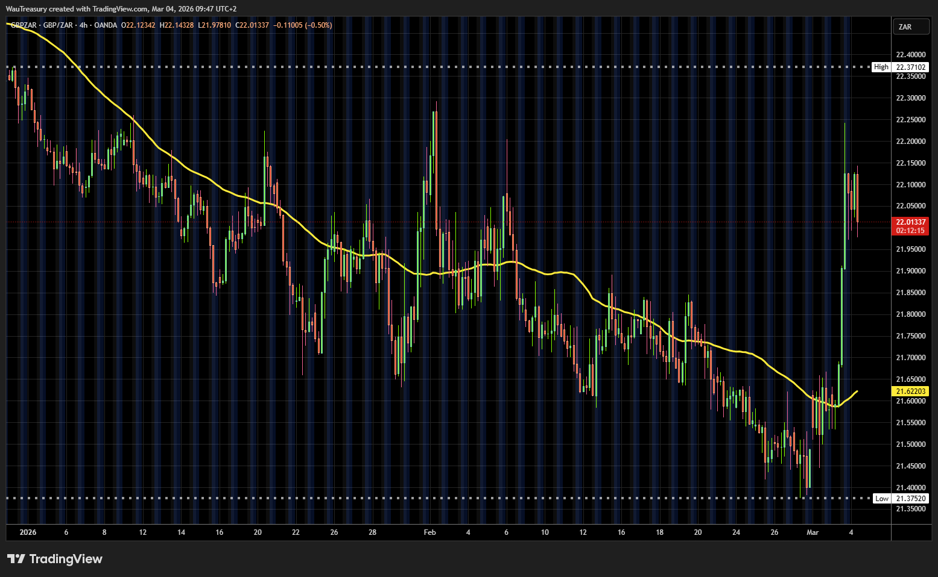Click the 21.50000 price axis label
The height and width of the screenshot is (577, 938).
click(x=910, y=444)
